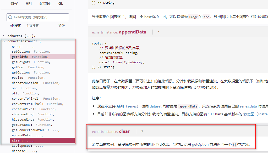Open the 配置项 tab
Screen dimensions: 268x153
tap(45, 3)
